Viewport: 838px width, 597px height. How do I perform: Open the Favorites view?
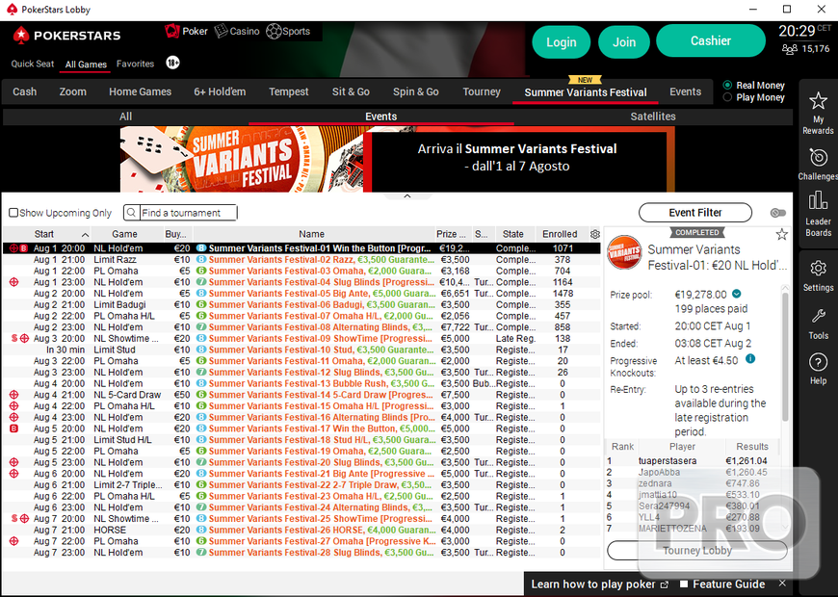coord(135,64)
